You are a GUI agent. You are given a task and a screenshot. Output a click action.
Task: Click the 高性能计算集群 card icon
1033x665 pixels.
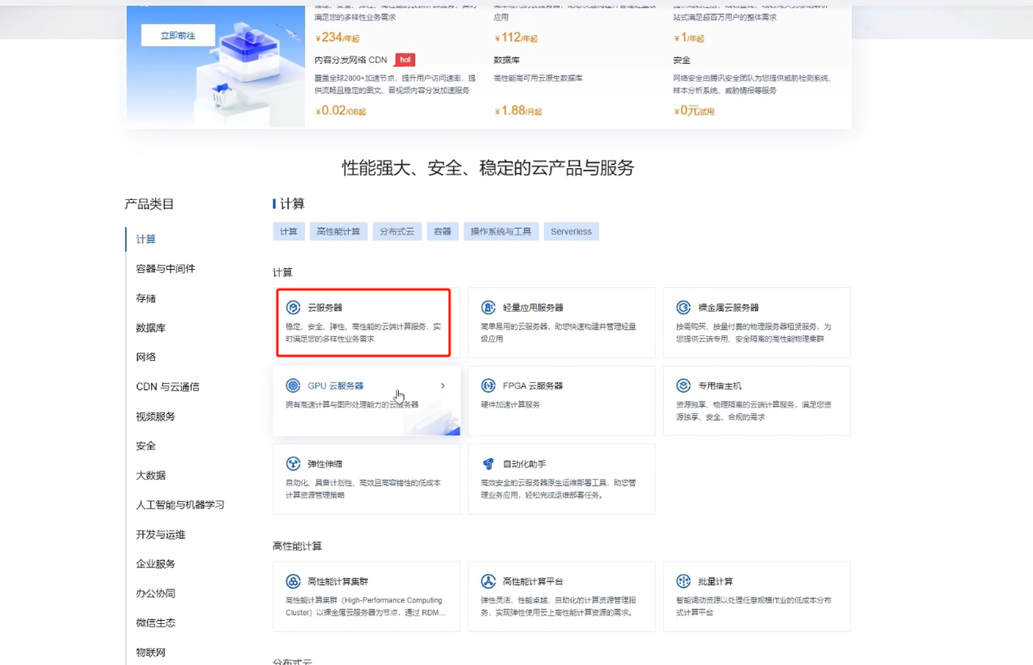(293, 581)
